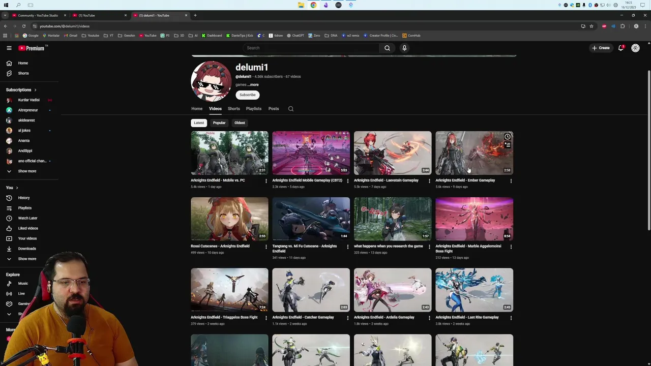
Task: Open the account avatar menu
Action: (635, 48)
